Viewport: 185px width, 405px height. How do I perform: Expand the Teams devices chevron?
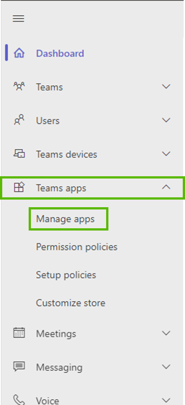pyautogui.click(x=166, y=154)
